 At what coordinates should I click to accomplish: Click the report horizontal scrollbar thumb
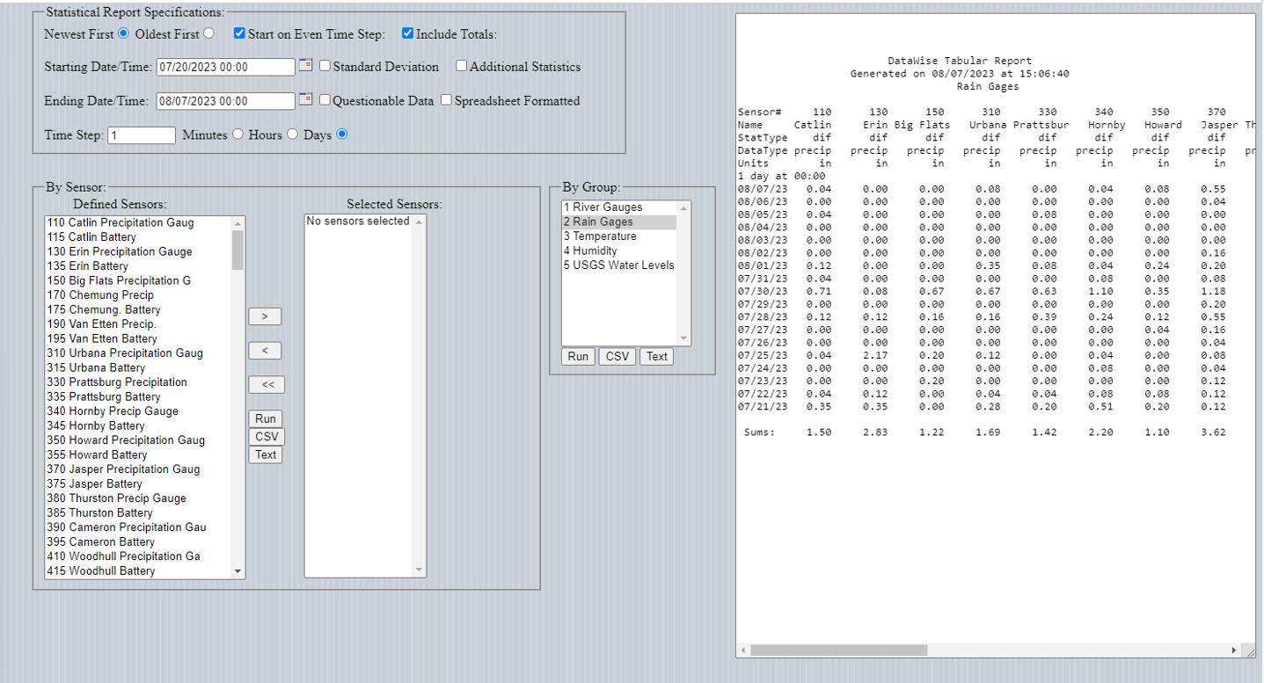point(837,650)
